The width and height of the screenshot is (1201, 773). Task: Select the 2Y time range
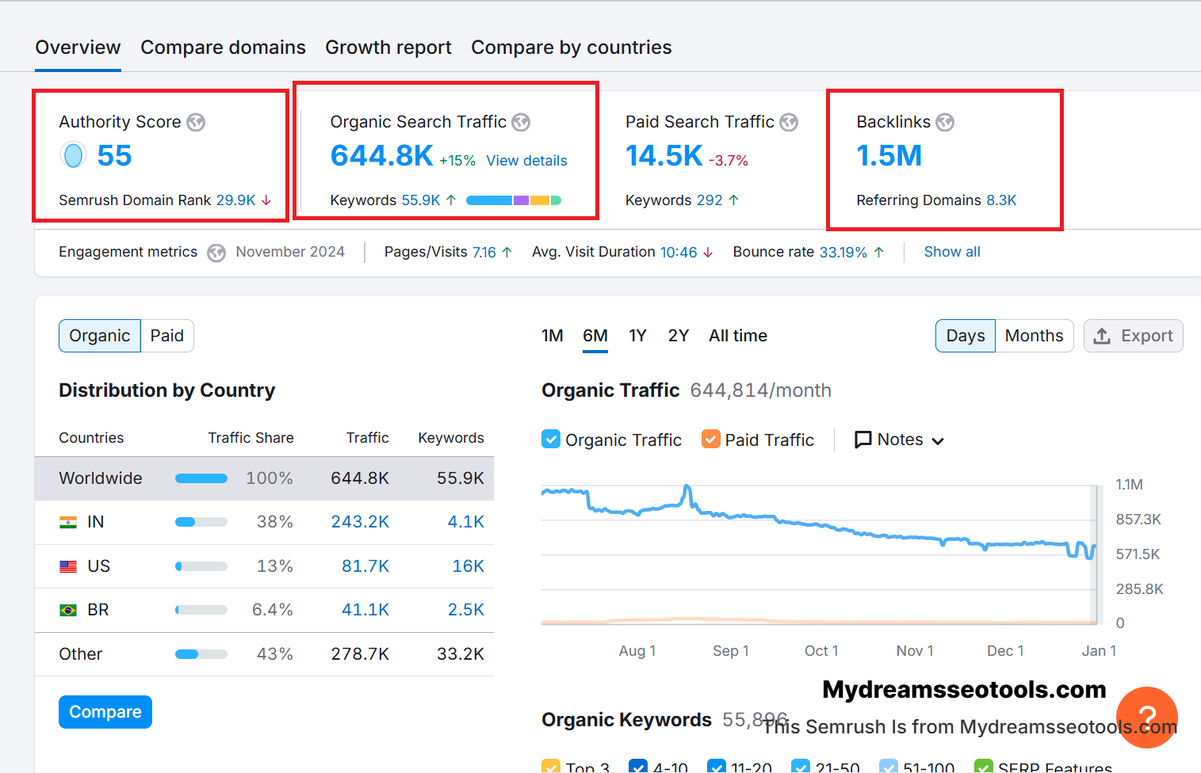click(679, 336)
